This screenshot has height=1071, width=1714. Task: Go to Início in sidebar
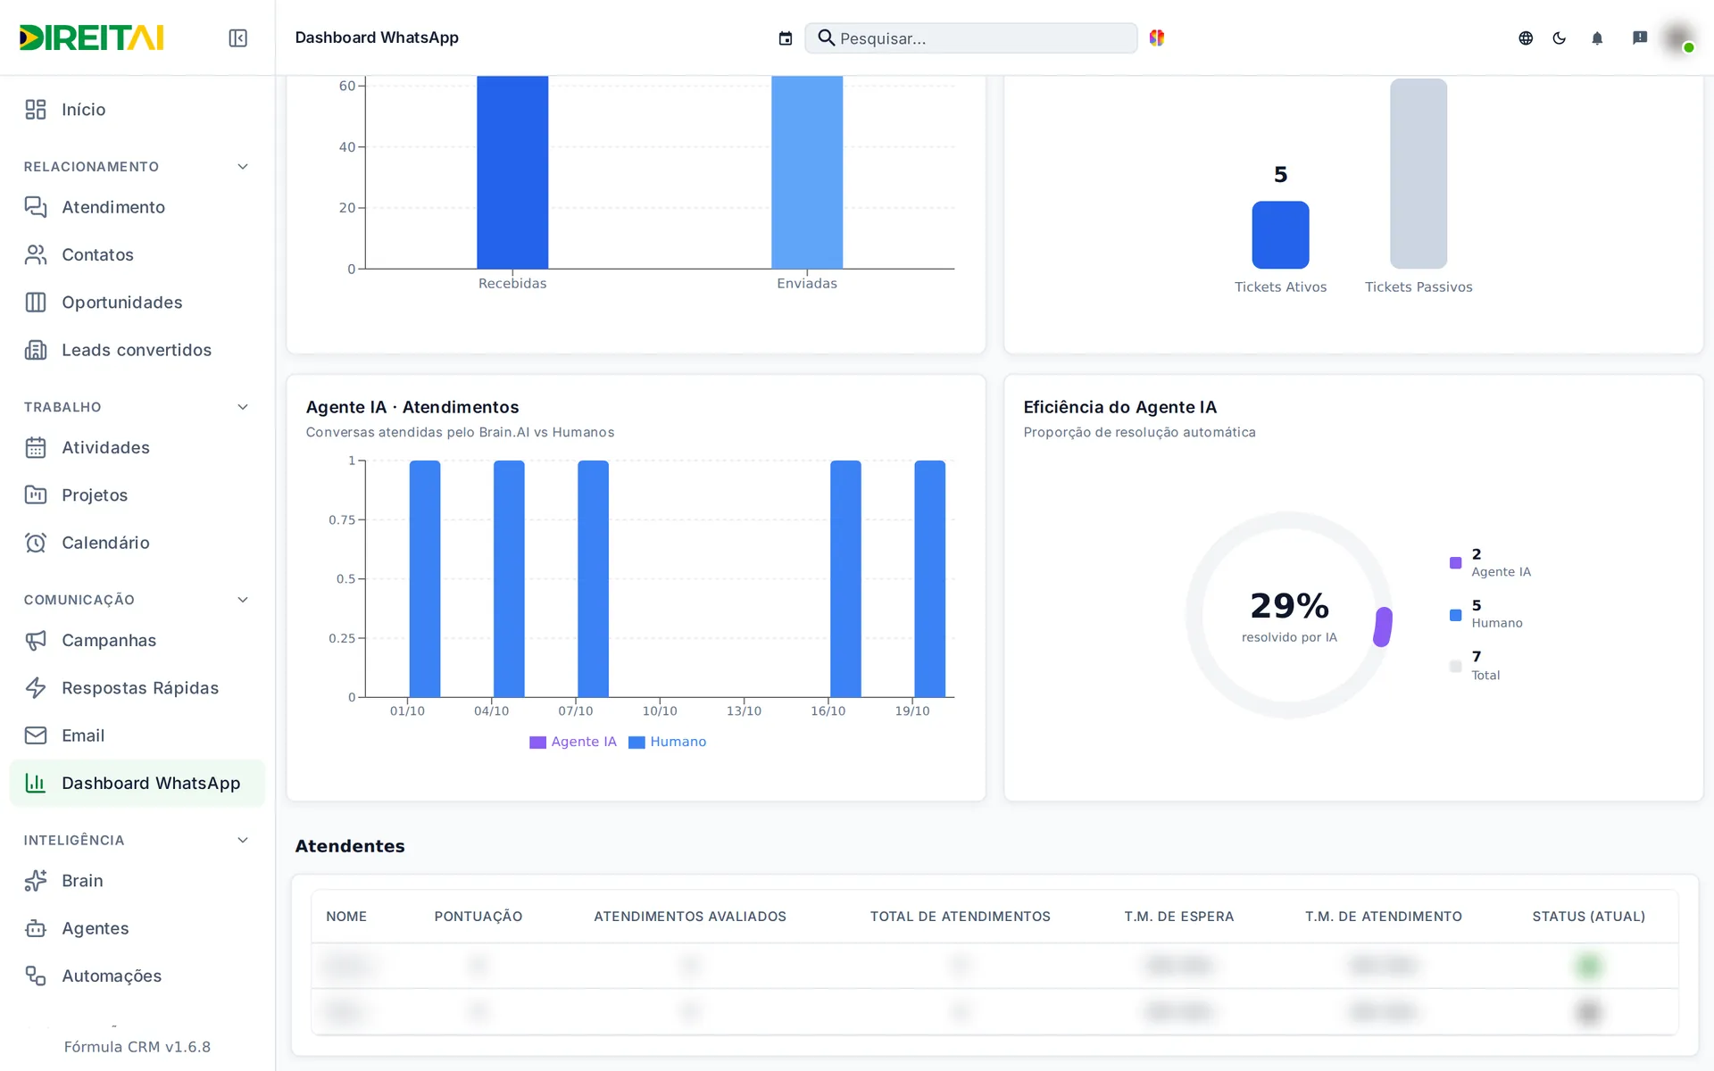point(137,110)
